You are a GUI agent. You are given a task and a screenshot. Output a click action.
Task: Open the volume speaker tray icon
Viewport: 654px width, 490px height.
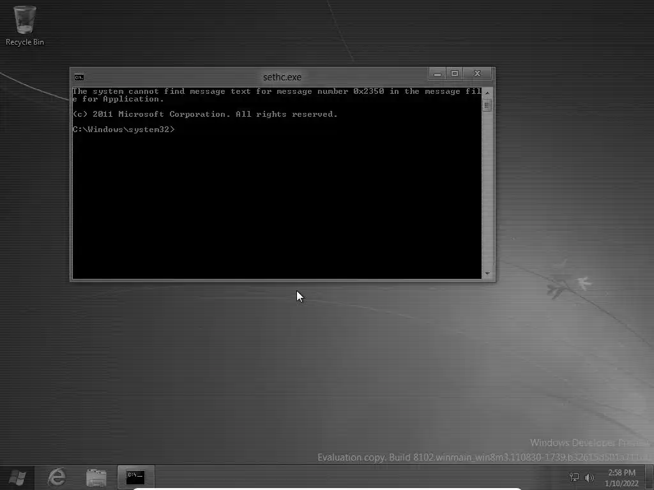pos(589,477)
